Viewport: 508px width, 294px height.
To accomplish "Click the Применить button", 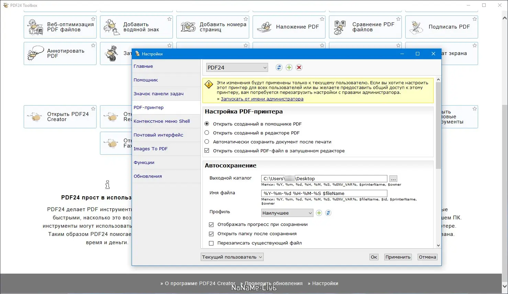I will click(x=398, y=257).
